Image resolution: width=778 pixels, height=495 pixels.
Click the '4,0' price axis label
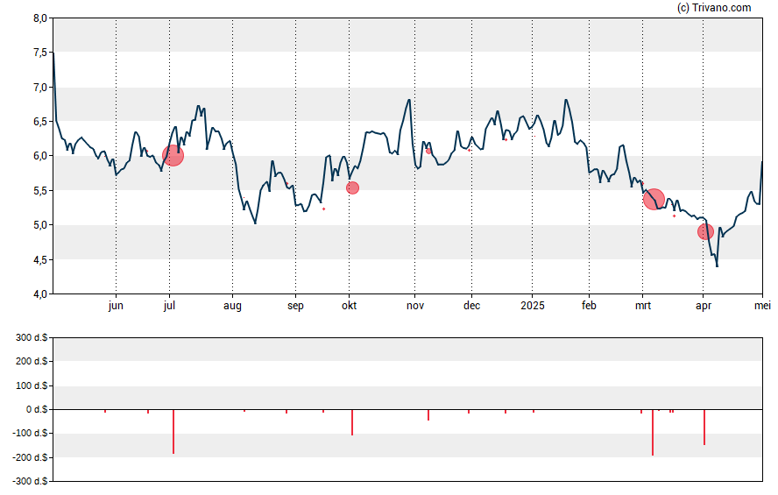[x=40, y=294]
